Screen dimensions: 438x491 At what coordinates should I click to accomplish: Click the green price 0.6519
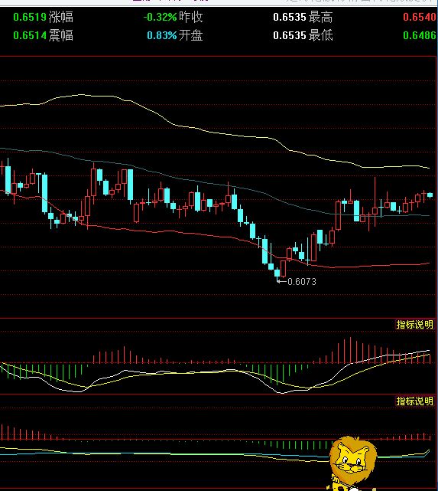click(30, 17)
